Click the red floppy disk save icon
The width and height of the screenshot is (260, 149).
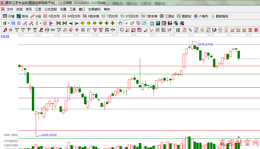(x=170, y=23)
